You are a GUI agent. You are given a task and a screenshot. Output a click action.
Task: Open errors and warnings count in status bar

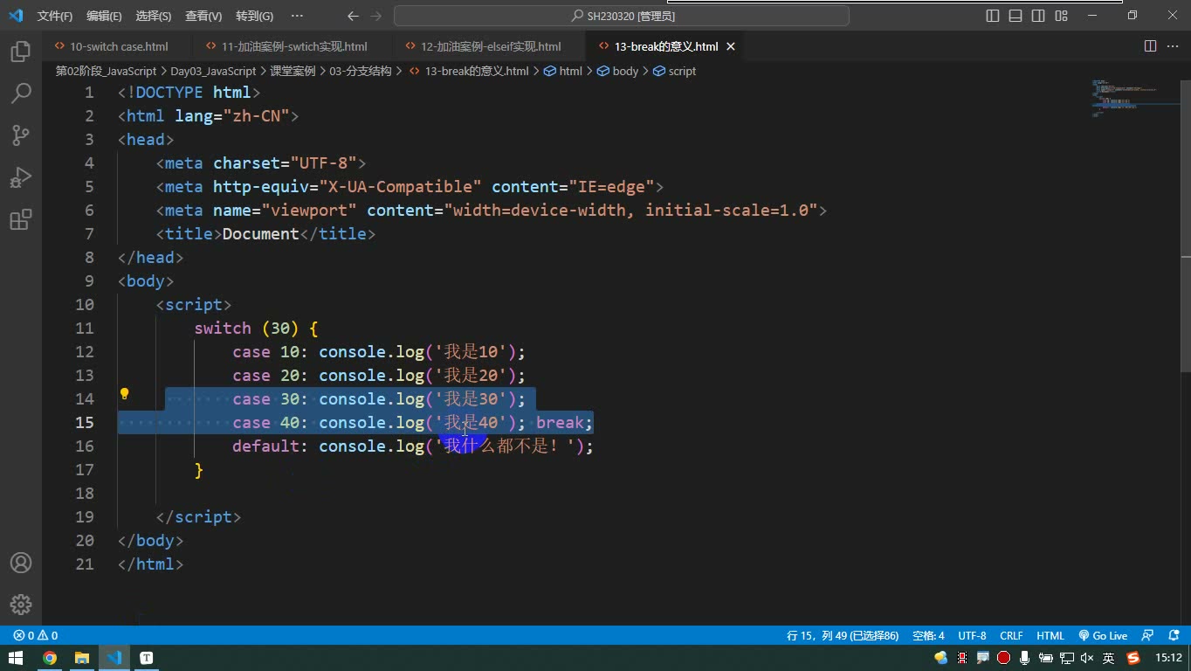36,635
